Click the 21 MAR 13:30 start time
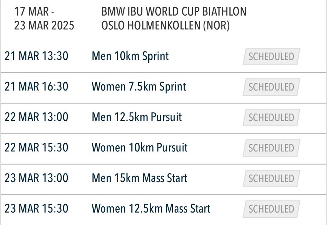The image size is (327, 225). 36,56
